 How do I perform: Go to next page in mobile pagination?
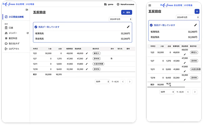pyautogui.click(x=195, y=92)
